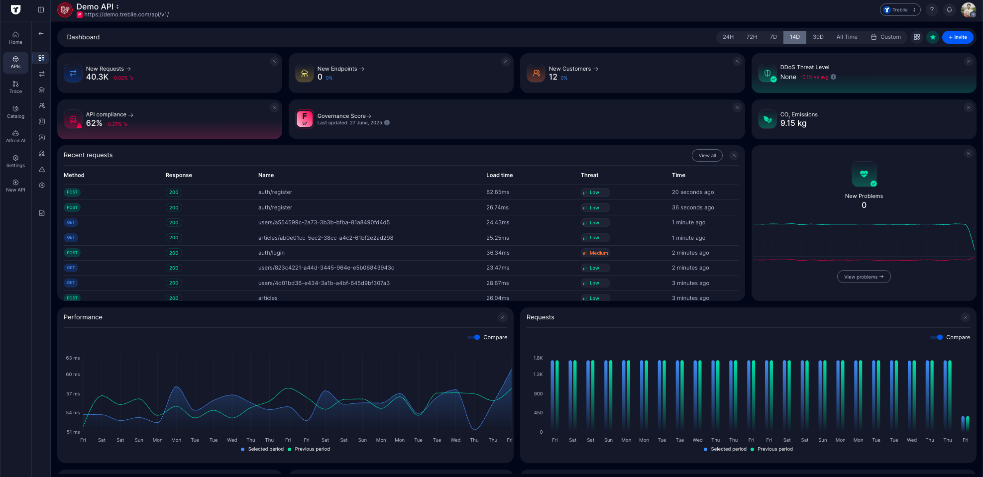Click the View problems button
Screen dimensions: 983x477
864,277
